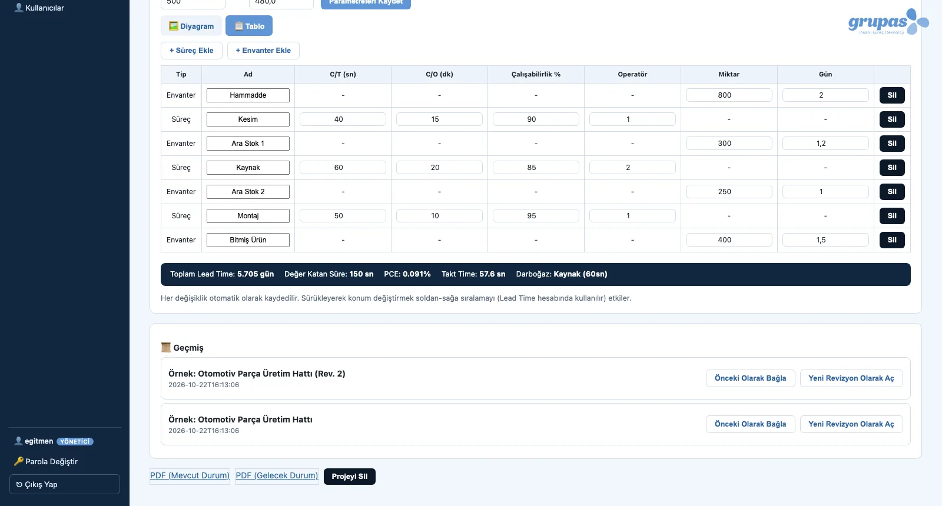Viewport: 942px width, 506px height.
Task: Delete the Ara Stok 1 row with Sil
Action: tap(892, 144)
